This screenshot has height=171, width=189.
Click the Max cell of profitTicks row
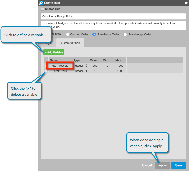120,71
